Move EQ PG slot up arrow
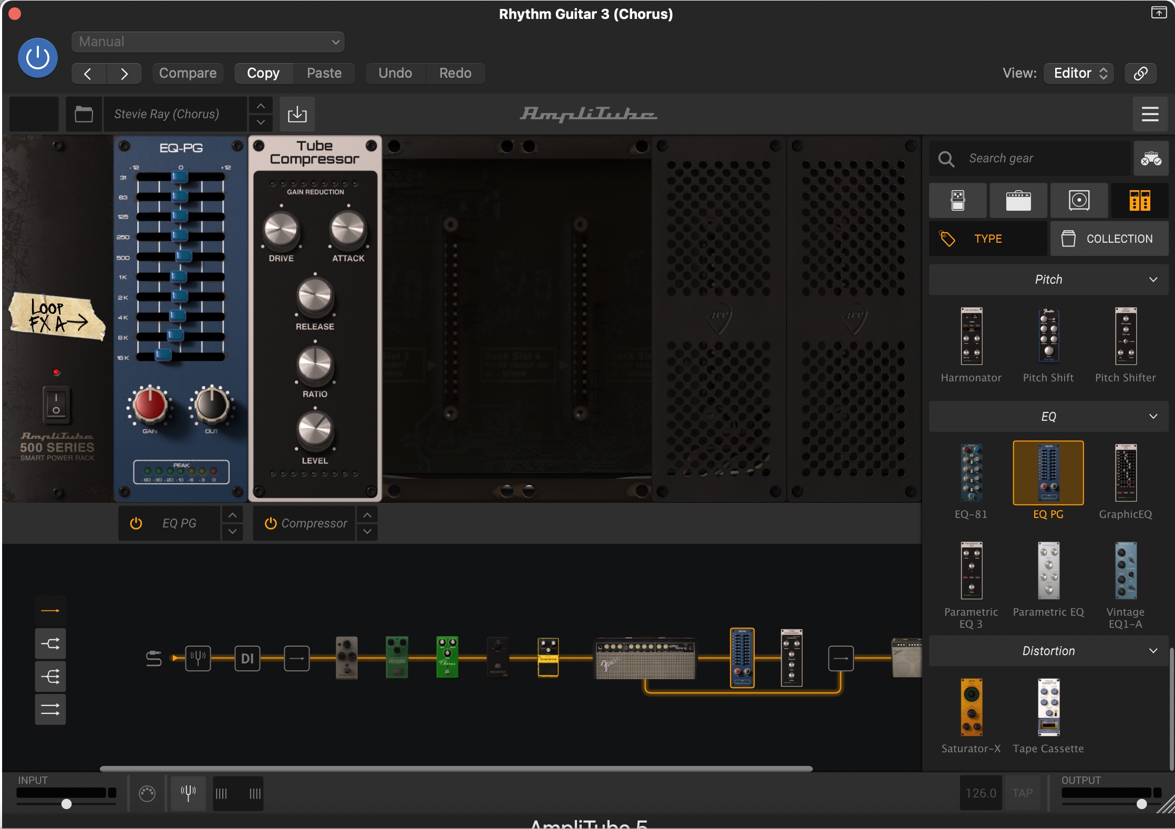This screenshot has height=829, width=1175. [x=233, y=515]
